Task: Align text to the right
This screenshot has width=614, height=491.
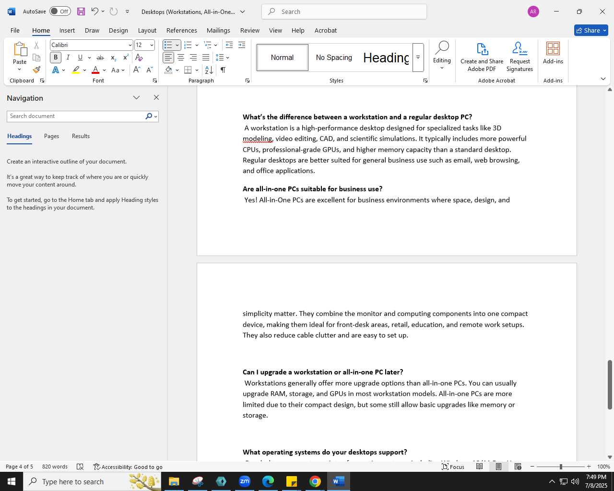Action: pos(193,58)
